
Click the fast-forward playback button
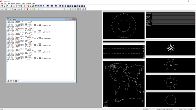[x=39, y=9]
